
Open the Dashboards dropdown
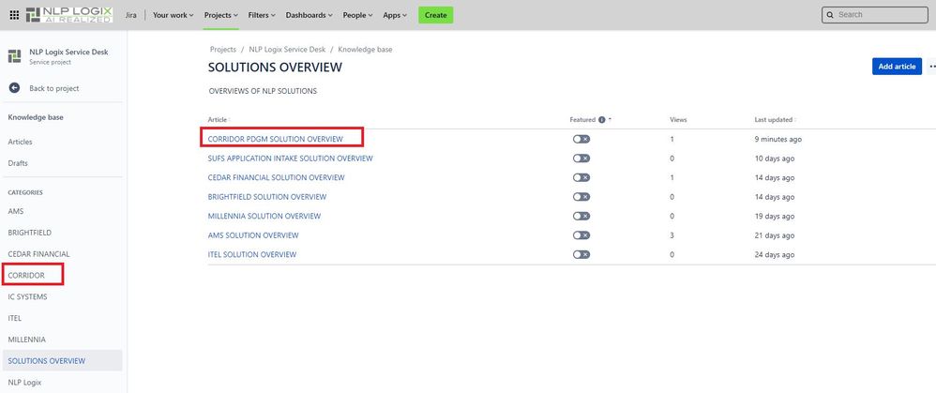(x=309, y=15)
